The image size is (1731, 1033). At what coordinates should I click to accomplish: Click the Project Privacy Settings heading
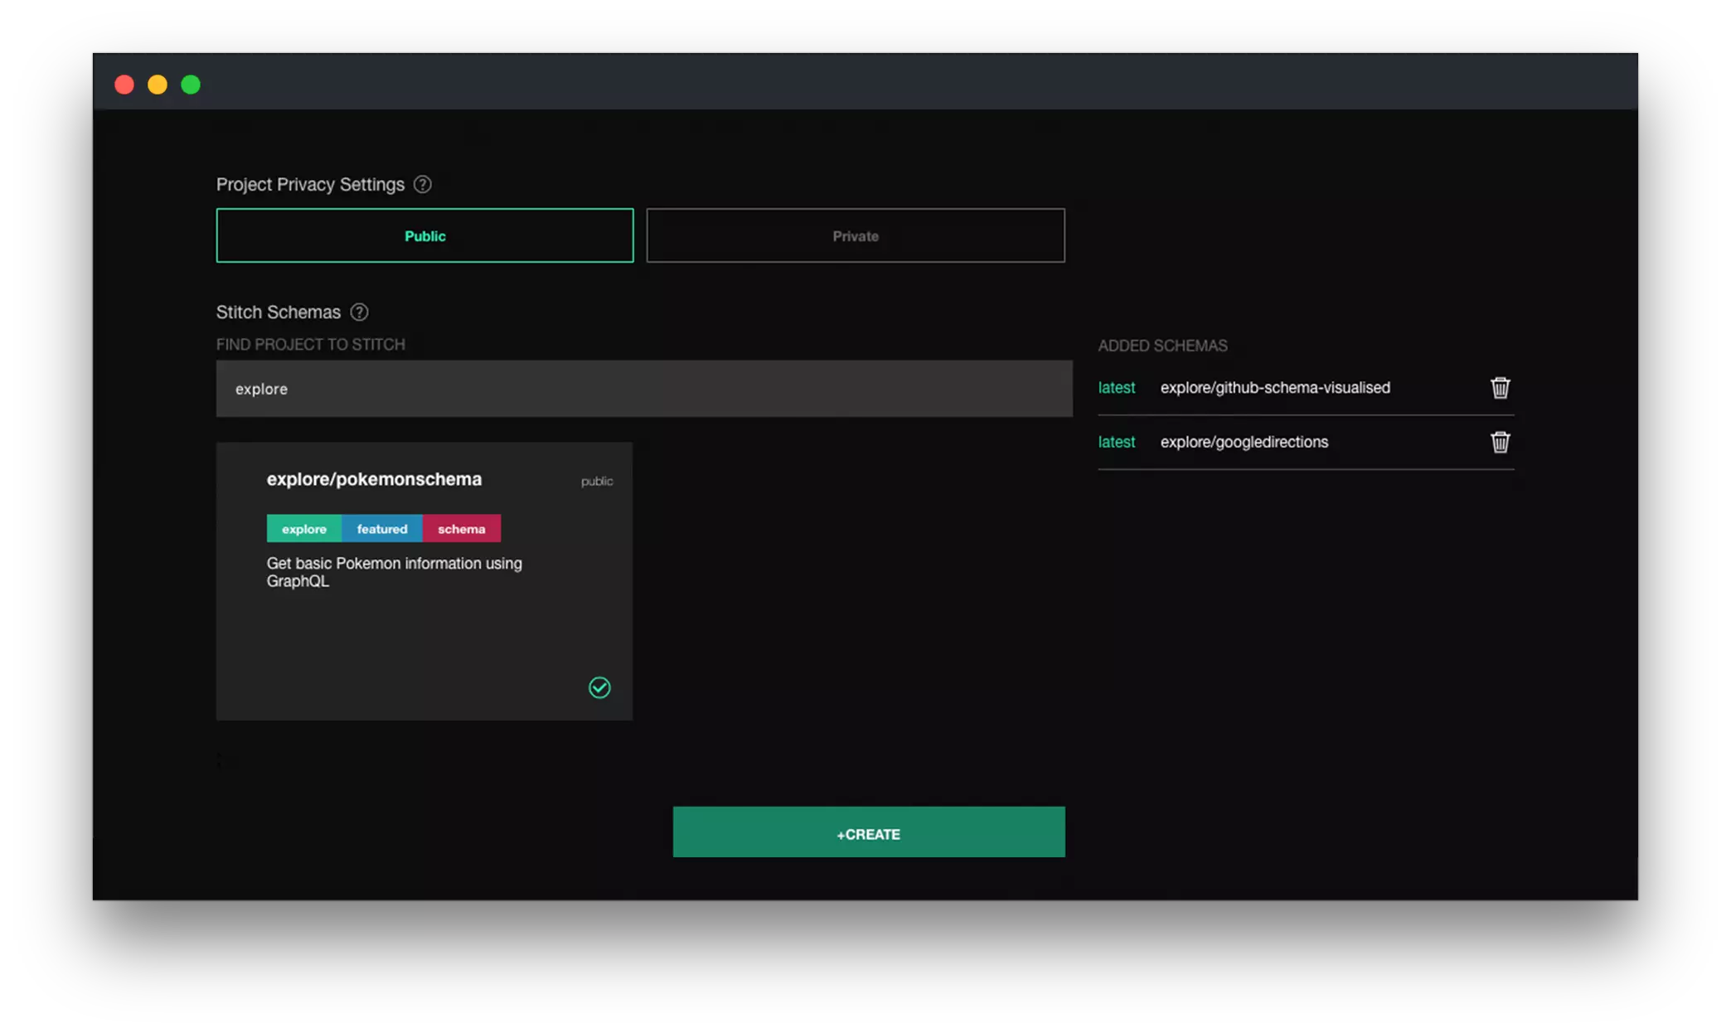(x=310, y=184)
